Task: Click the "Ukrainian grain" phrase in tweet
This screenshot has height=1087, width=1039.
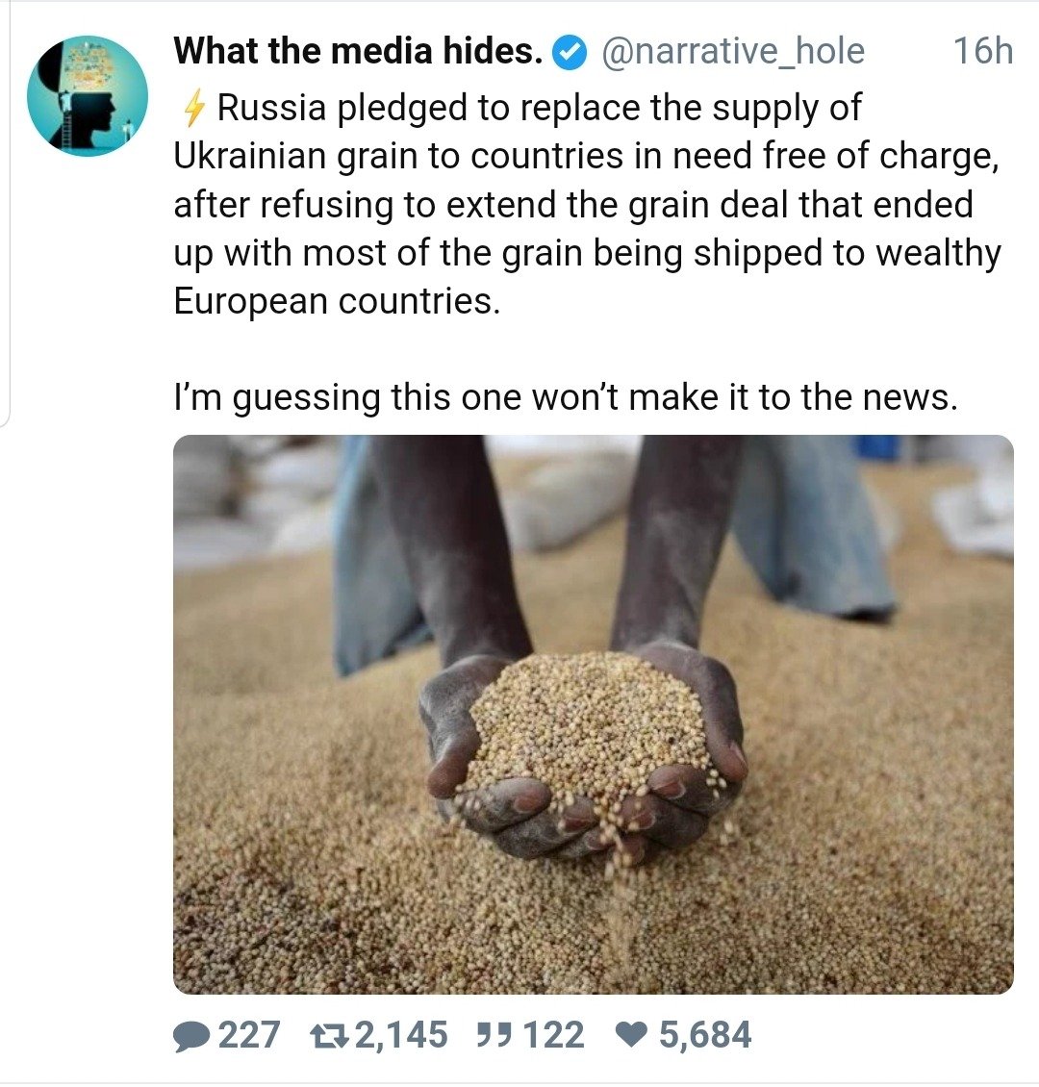Action: (294, 157)
